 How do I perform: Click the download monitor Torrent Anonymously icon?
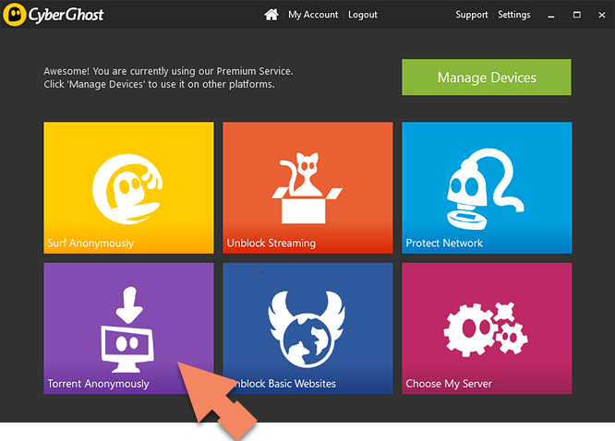tap(127, 329)
